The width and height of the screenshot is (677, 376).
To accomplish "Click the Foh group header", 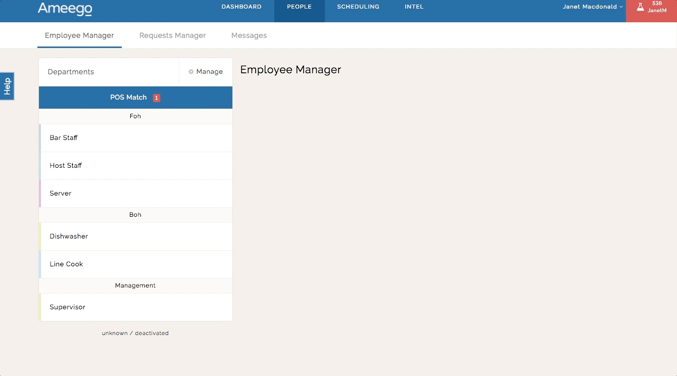I will pyautogui.click(x=135, y=116).
